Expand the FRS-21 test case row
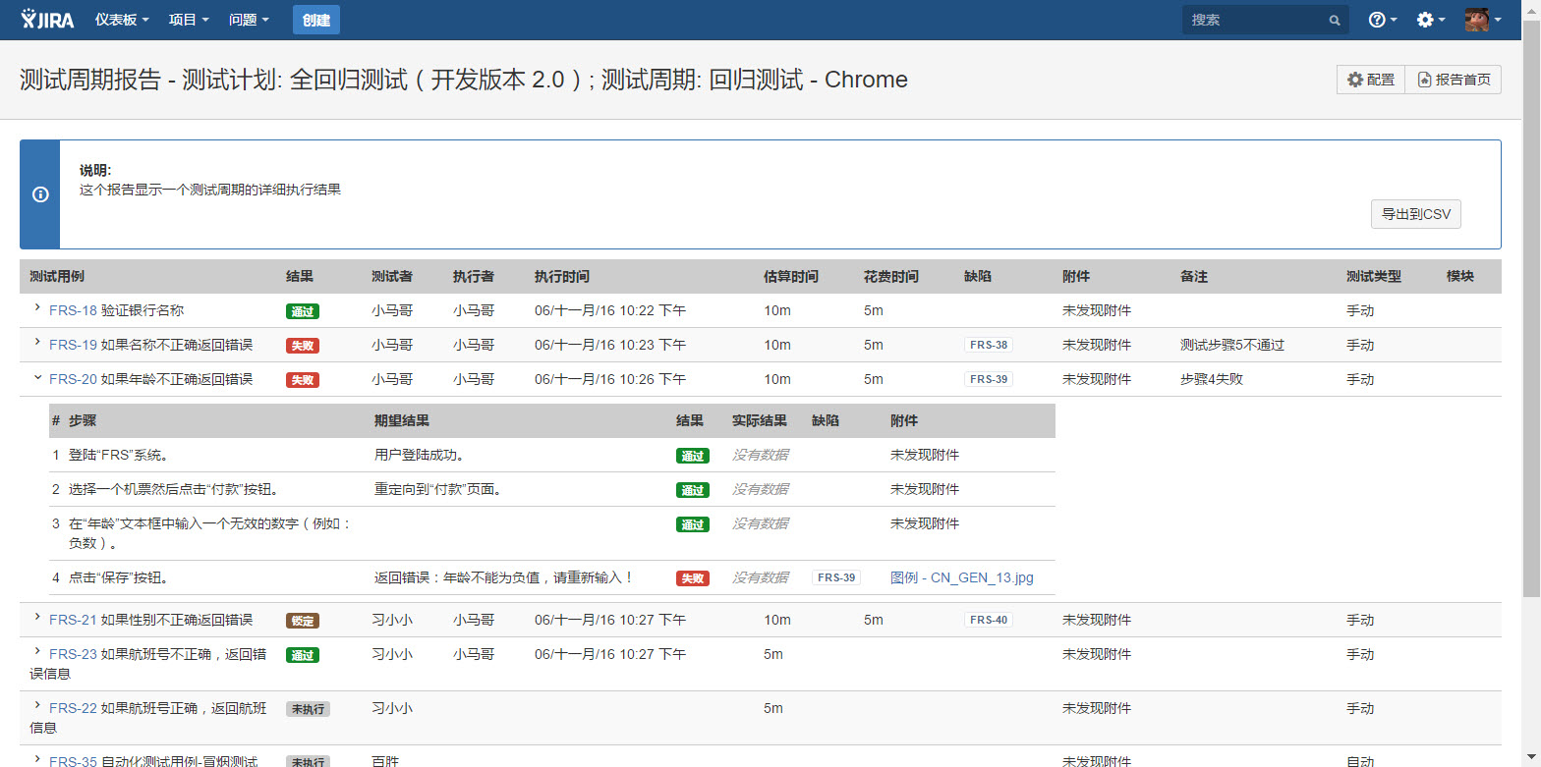Image resolution: width=1541 pixels, height=767 pixels. pos(37,618)
